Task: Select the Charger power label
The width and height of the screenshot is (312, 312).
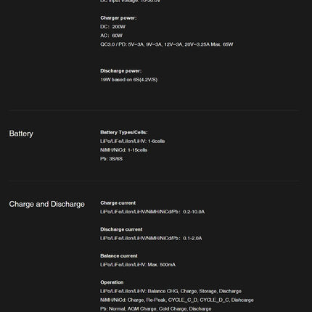Action: tap(118, 18)
